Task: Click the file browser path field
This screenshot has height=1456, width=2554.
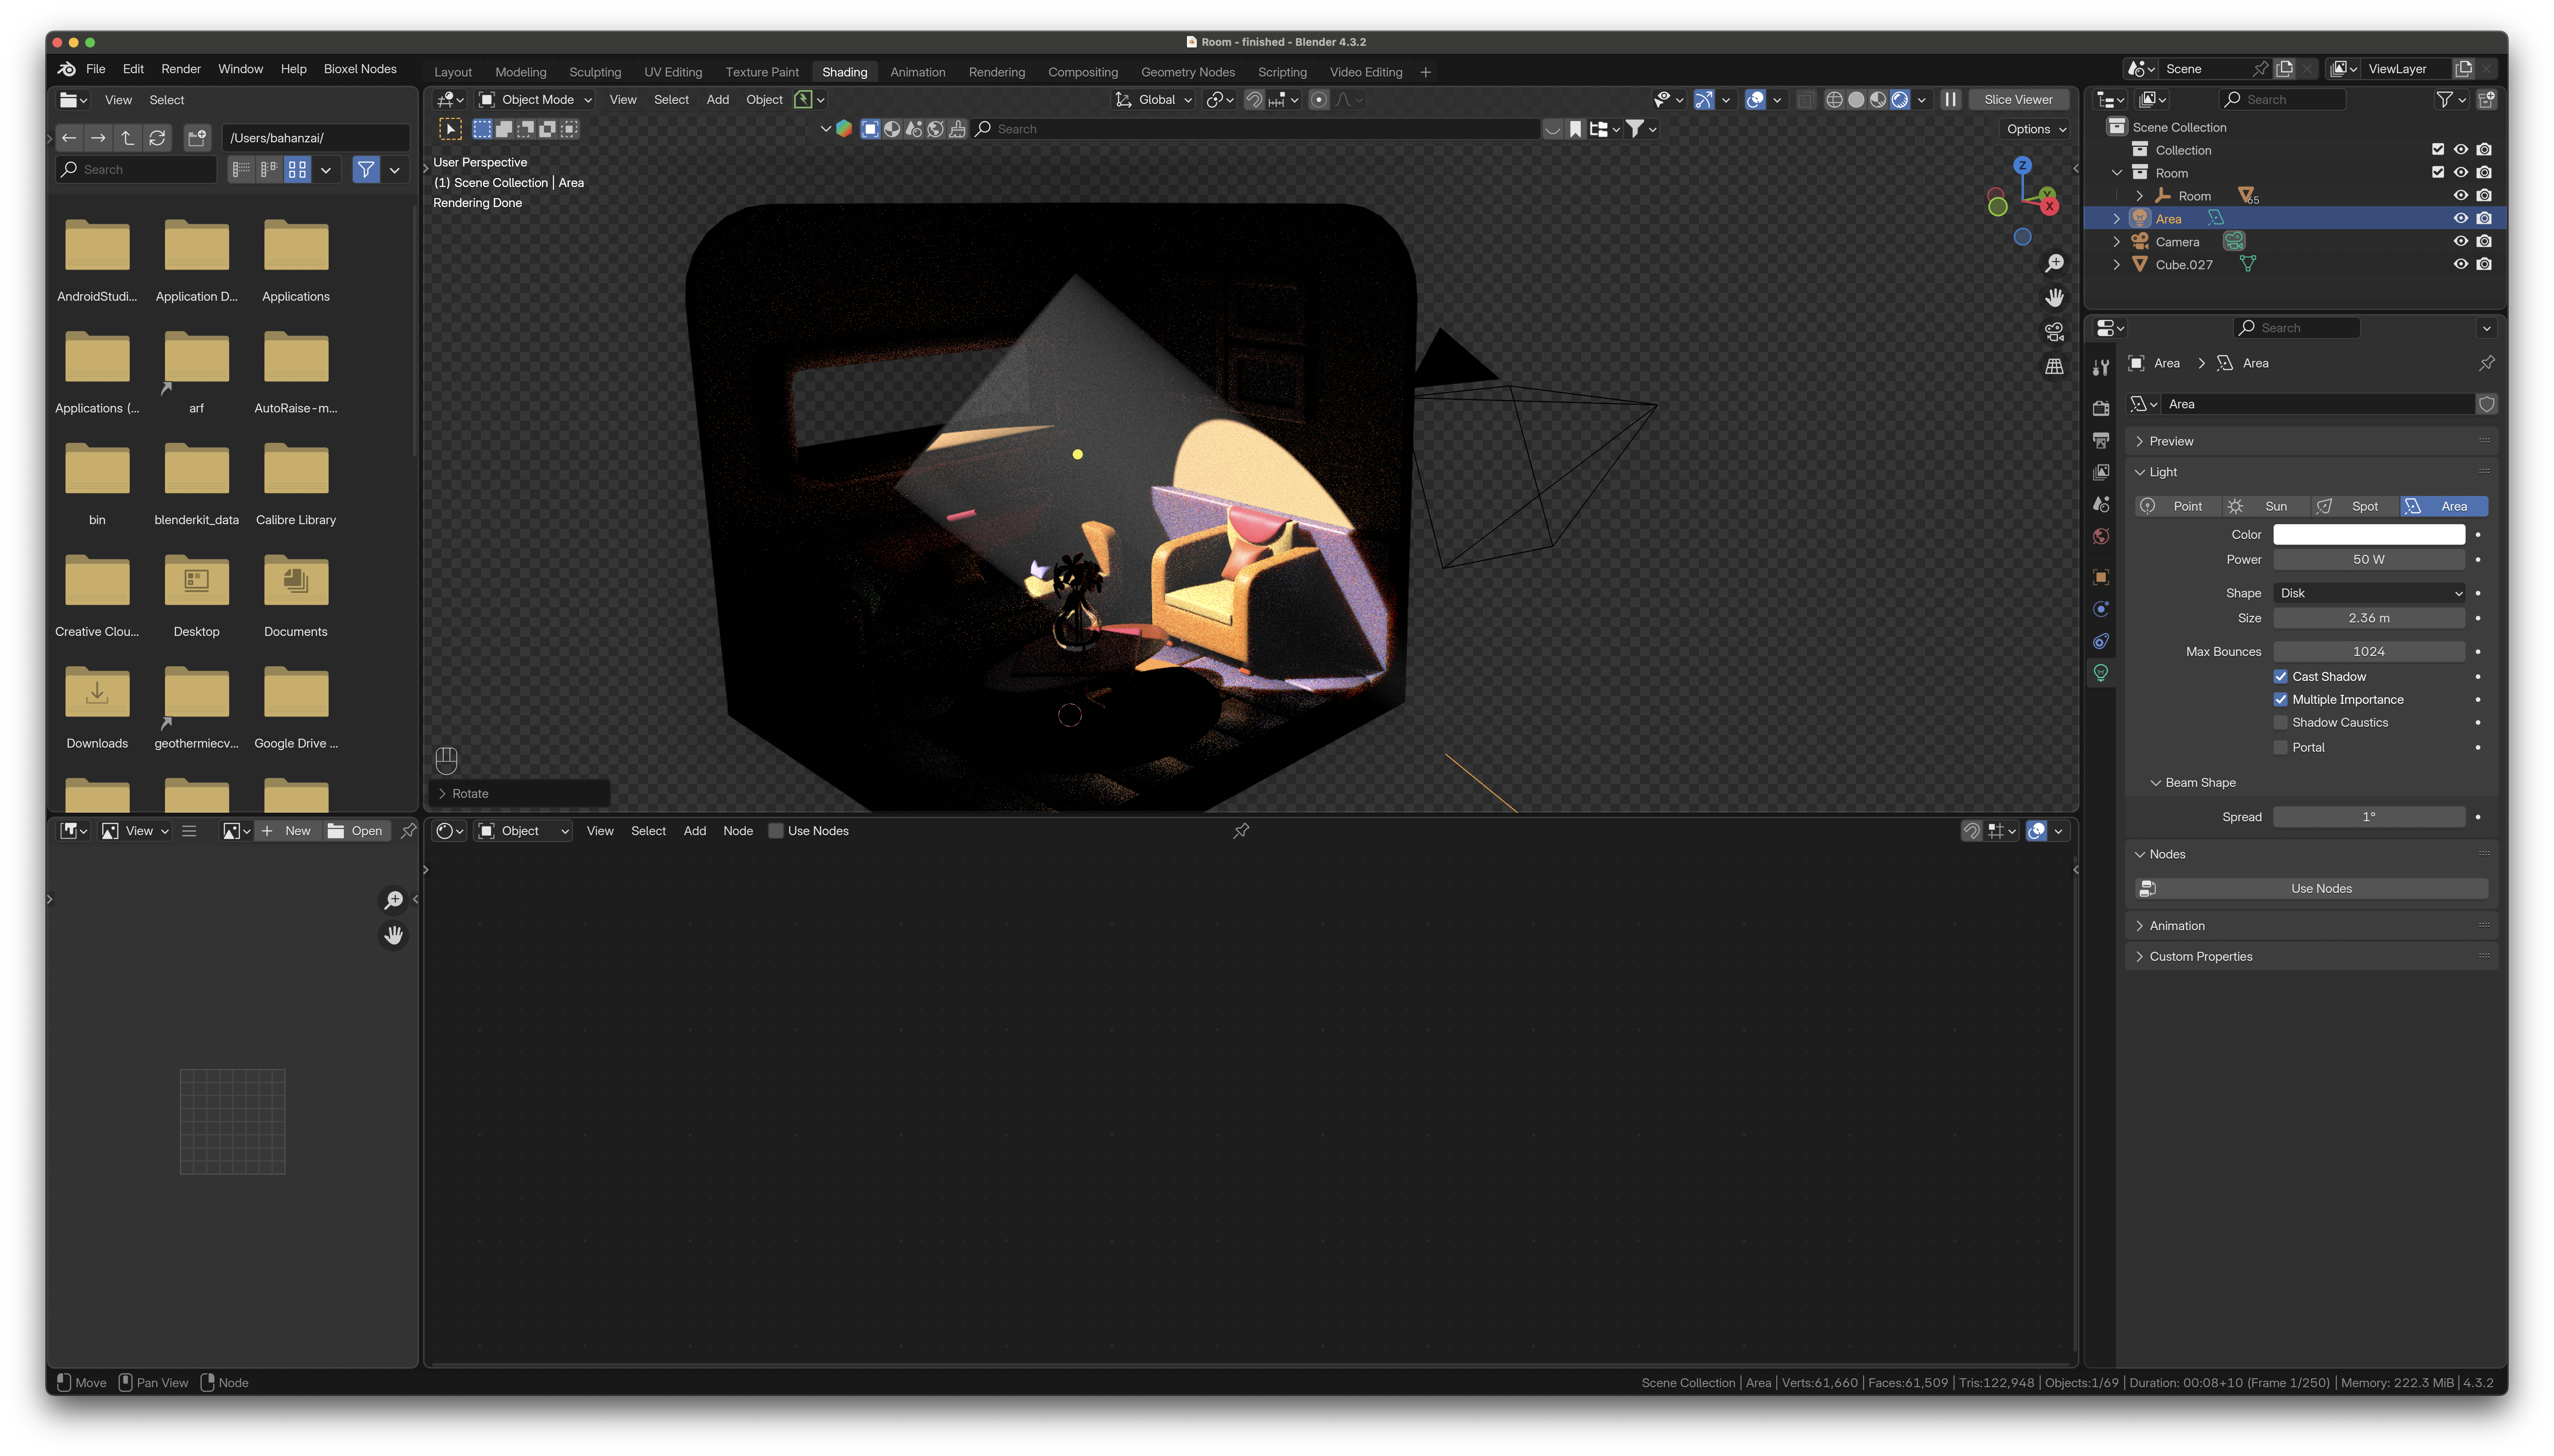Action: pyautogui.click(x=316, y=138)
